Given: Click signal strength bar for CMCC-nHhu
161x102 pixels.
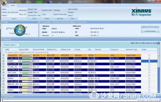Looking at the screenshot, I should [x=27, y=73].
